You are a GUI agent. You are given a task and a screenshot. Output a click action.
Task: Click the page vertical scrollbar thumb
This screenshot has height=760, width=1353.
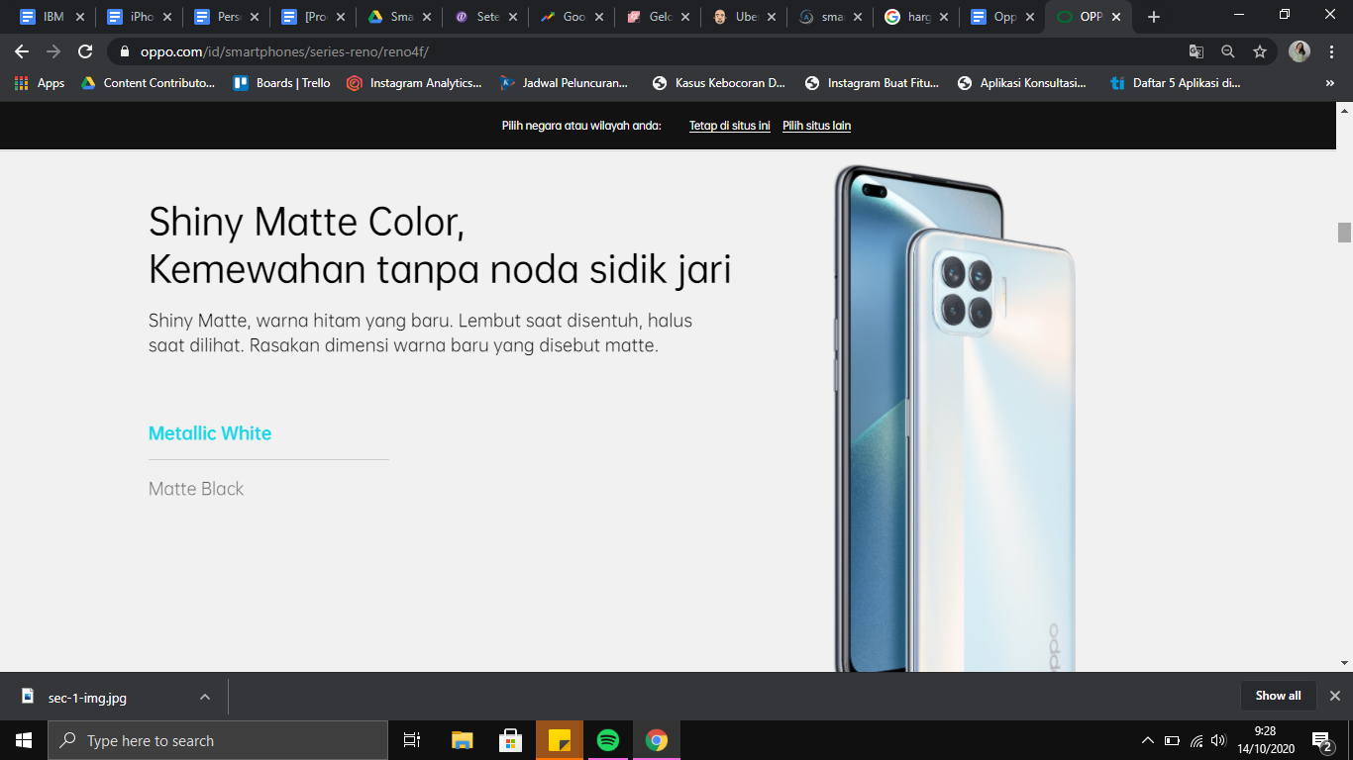[x=1344, y=232]
